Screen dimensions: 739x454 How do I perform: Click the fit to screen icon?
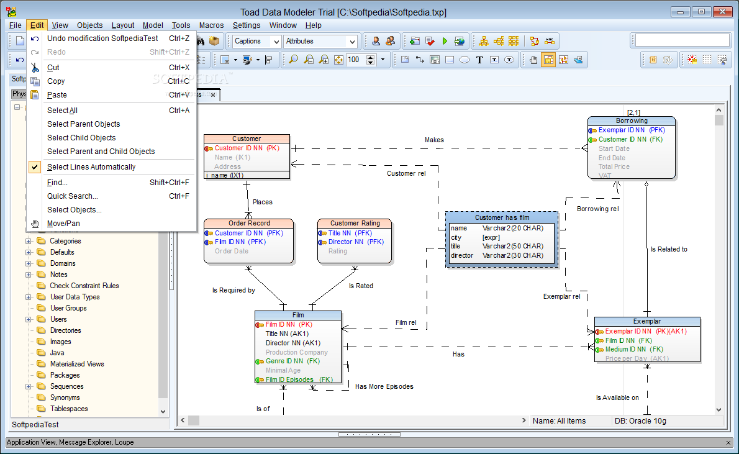(x=338, y=60)
